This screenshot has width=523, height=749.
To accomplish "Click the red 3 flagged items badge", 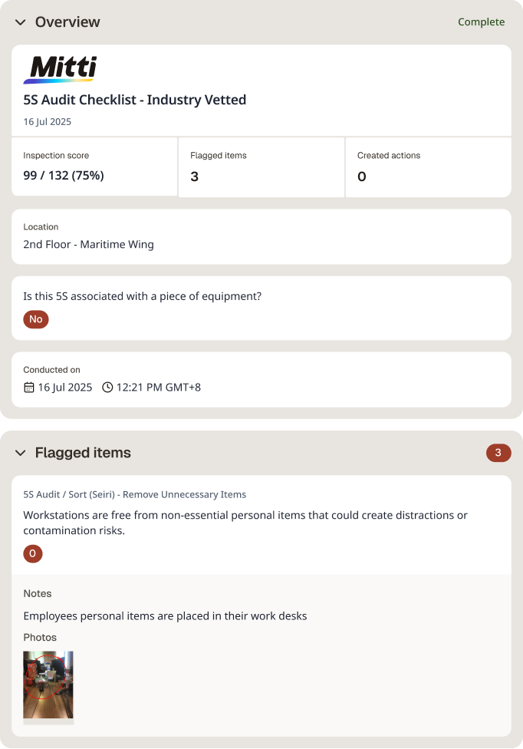I will (x=498, y=453).
